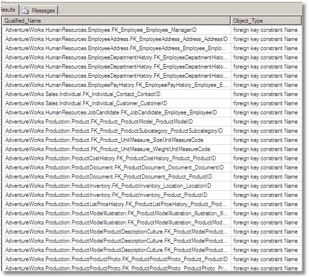
Task: Select Object_Type cell in the SizeUnitMeasureCode row
Action: tap(266, 140)
